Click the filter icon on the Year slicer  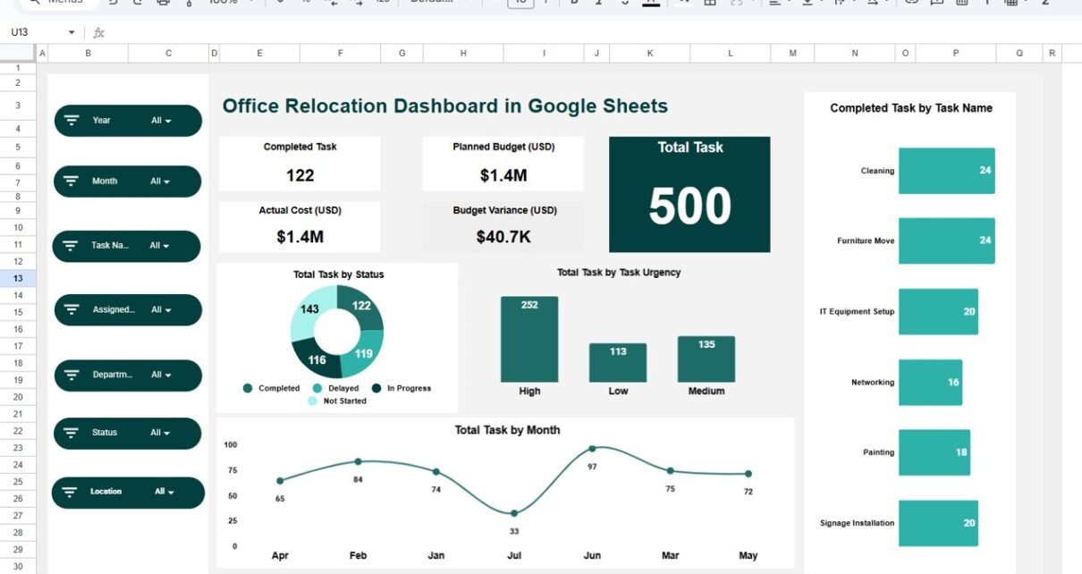point(72,121)
